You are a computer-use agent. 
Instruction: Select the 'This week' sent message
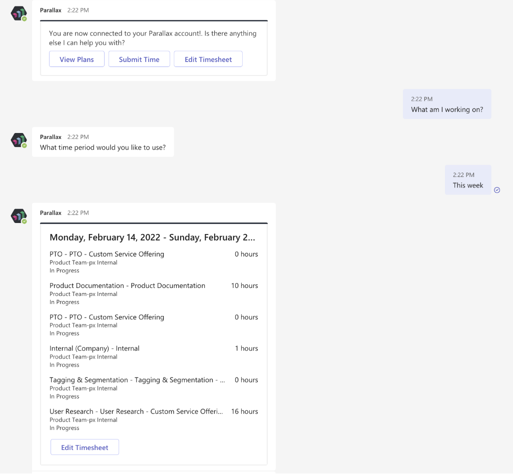[x=468, y=185]
